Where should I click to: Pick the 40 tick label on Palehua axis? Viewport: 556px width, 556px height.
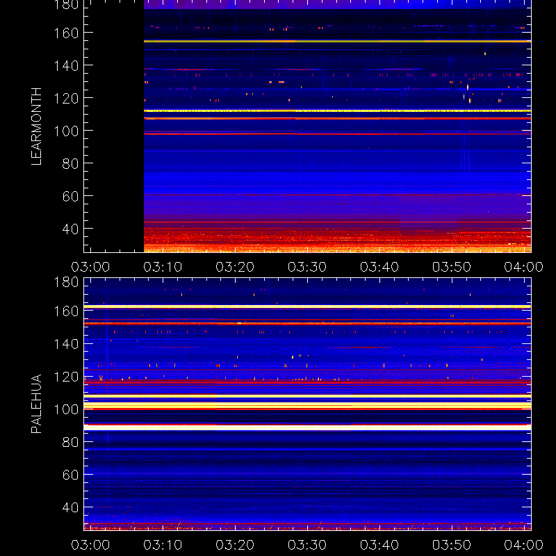point(71,507)
